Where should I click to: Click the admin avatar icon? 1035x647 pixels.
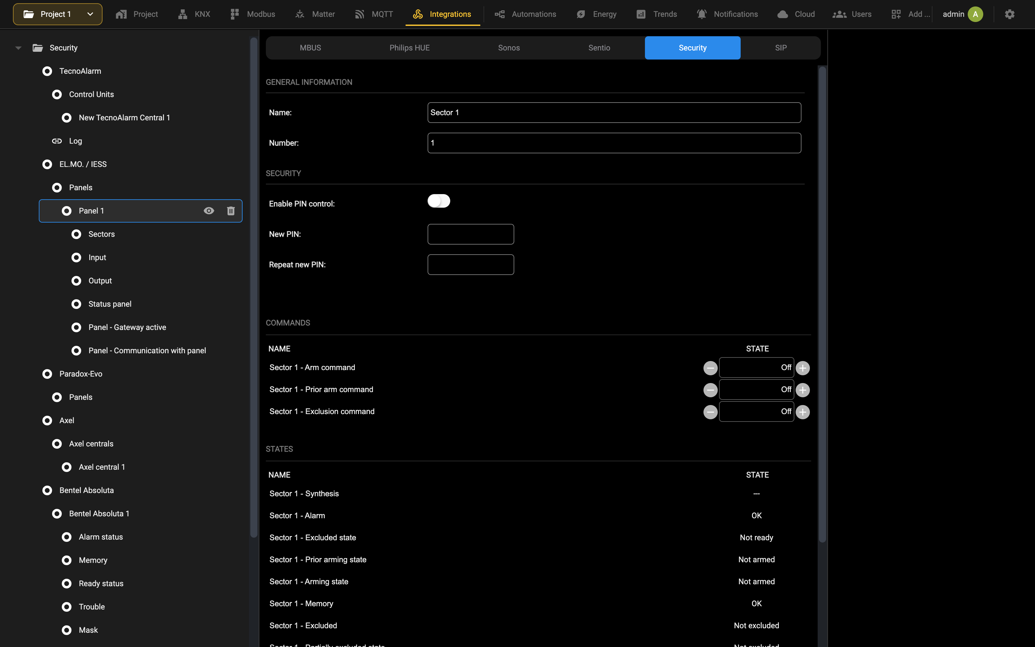tap(975, 14)
